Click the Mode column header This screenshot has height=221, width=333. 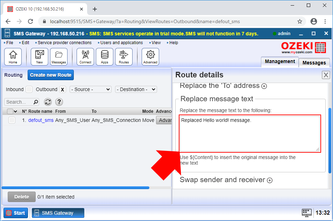click(x=148, y=111)
